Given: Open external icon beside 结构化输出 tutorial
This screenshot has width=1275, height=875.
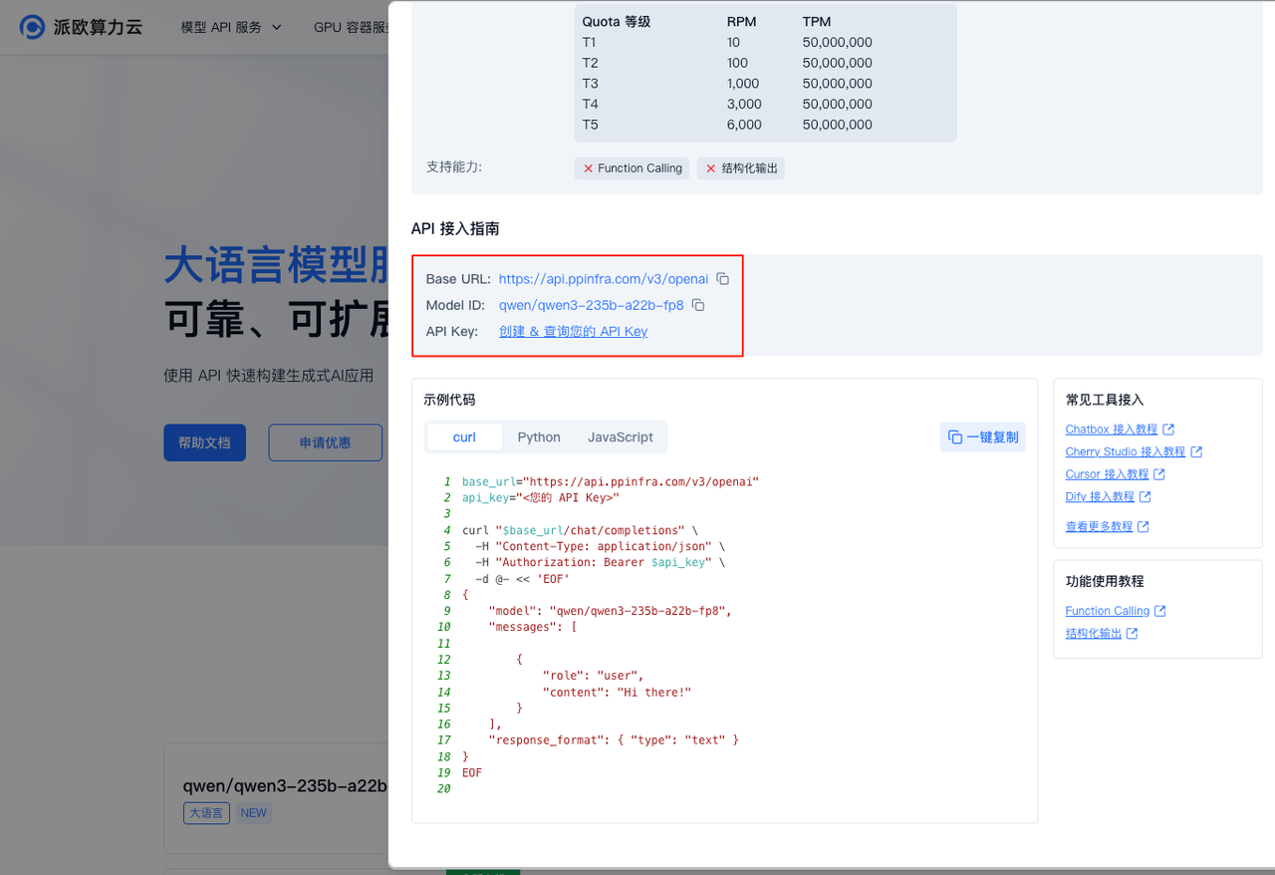Looking at the screenshot, I should (1133, 633).
